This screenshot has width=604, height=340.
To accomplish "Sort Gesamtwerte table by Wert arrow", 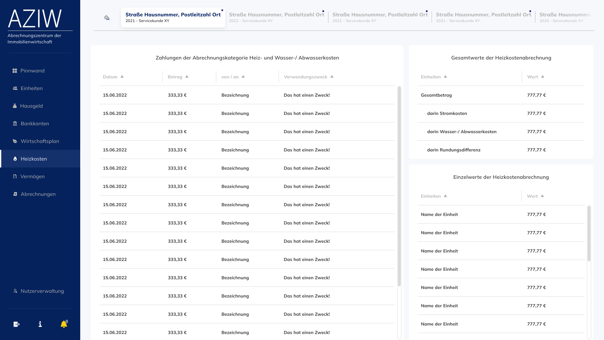I will [x=543, y=77].
